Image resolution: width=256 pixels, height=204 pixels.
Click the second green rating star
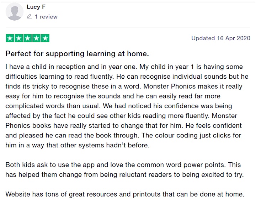(x=19, y=38)
